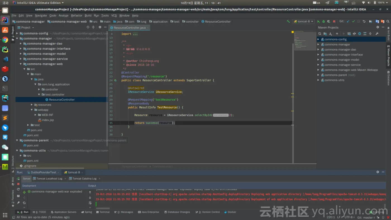
Task: Run with coverage icon in the toolbar
Action: pyautogui.click(x=329, y=21)
